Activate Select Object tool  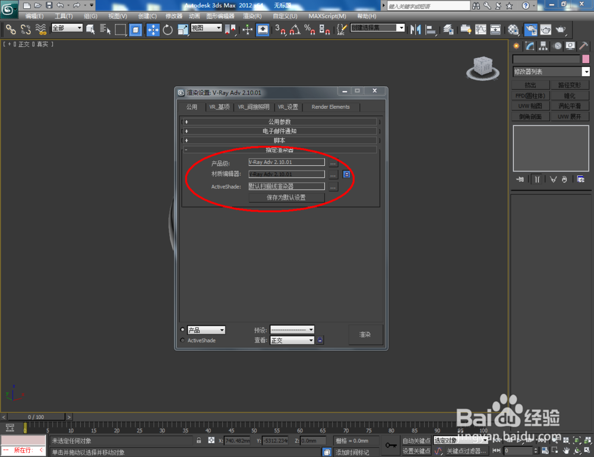(x=90, y=29)
